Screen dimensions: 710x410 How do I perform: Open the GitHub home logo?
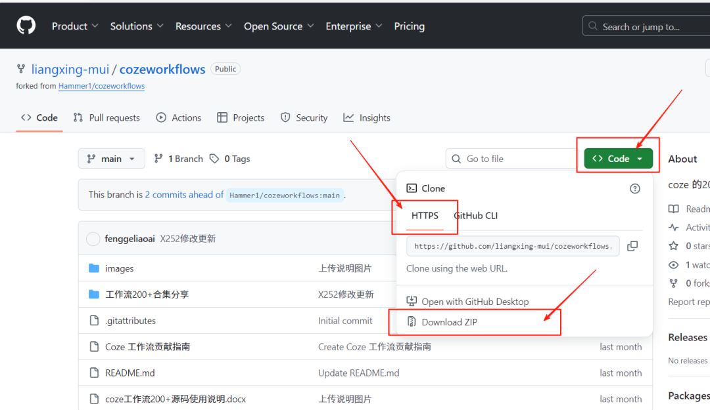pyautogui.click(x=26, y=26)
